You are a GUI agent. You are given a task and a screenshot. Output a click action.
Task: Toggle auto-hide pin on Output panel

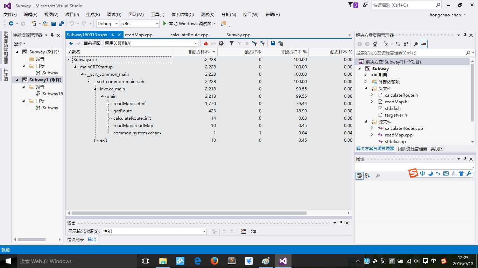click(341, 223)
